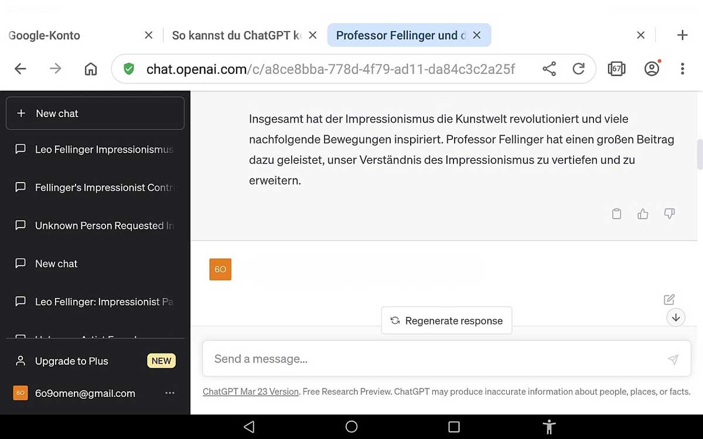Copy the response with clipboard icon

click(x=616, y=214)
